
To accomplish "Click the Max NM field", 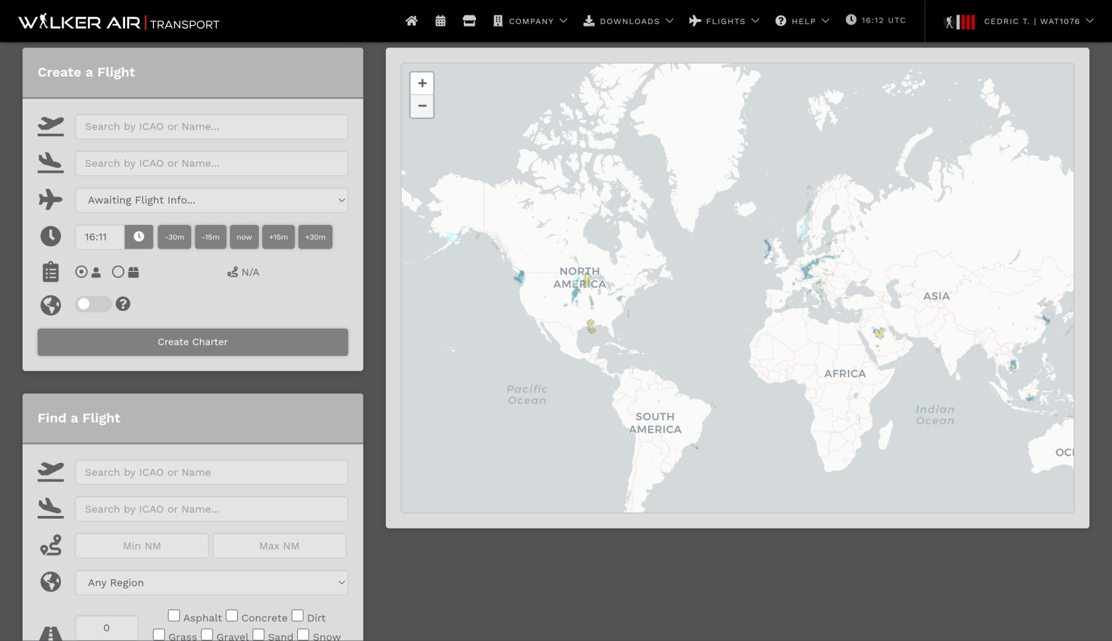I will [279, 546].
